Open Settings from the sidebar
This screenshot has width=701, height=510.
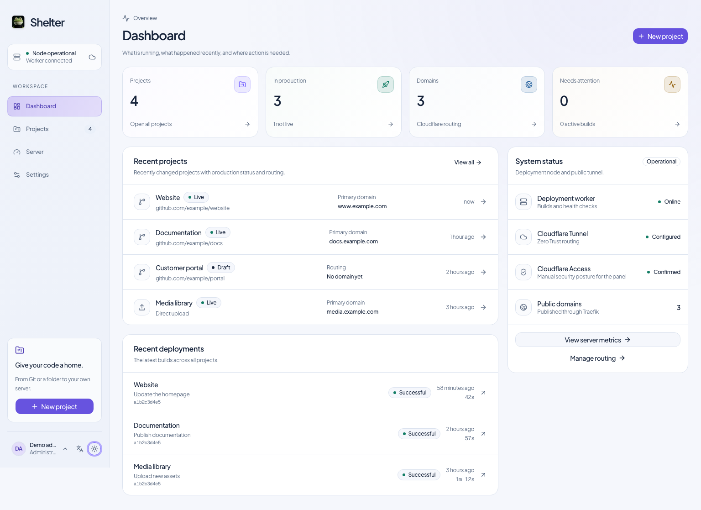pyautogui.click(x=54, y=175)
